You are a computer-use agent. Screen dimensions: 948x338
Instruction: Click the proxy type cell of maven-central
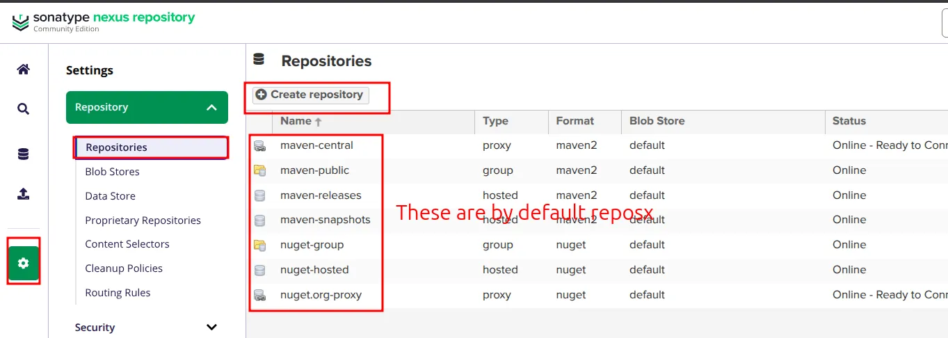pyautogui.click(x=497, y=145)
